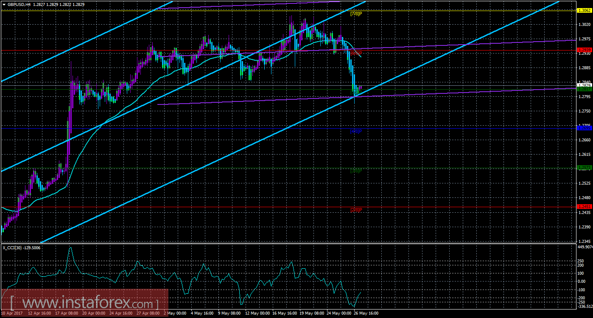Click the 1.2615 price axis label
This screenshot has width=593, height=318.
coord(585,155)
